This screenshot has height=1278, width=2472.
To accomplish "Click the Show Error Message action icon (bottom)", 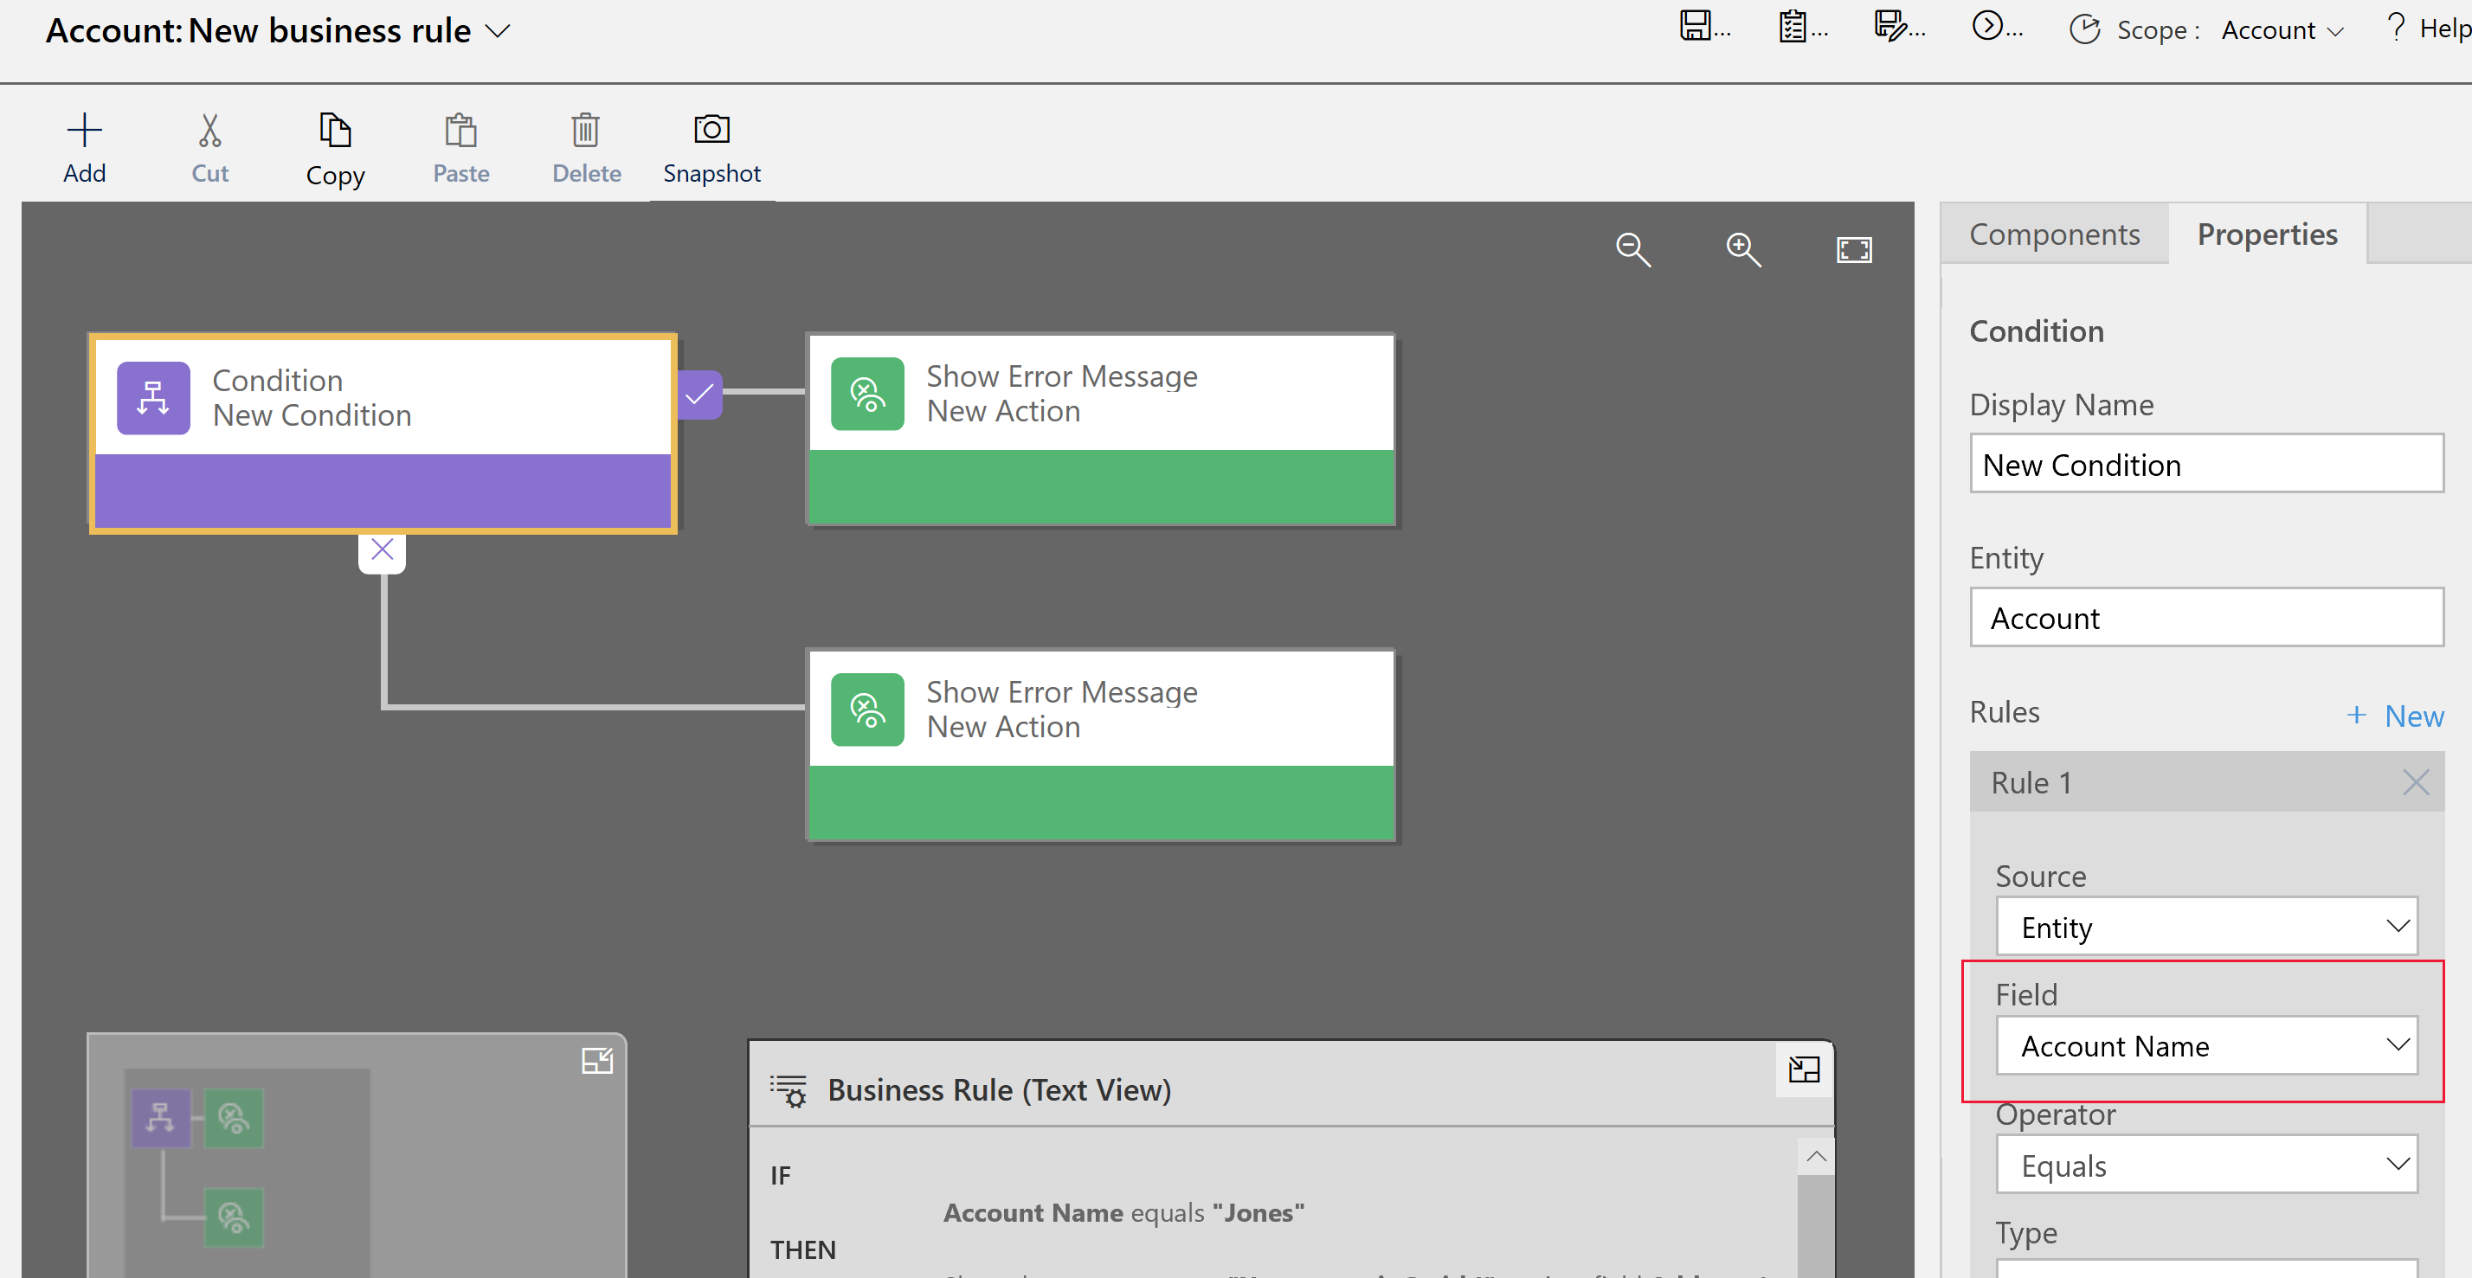I will point(866,710).
